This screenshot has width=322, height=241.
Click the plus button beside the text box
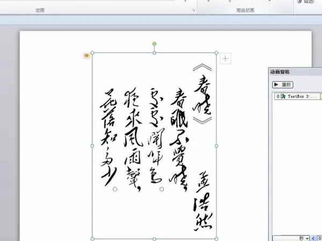click(225, 58)
